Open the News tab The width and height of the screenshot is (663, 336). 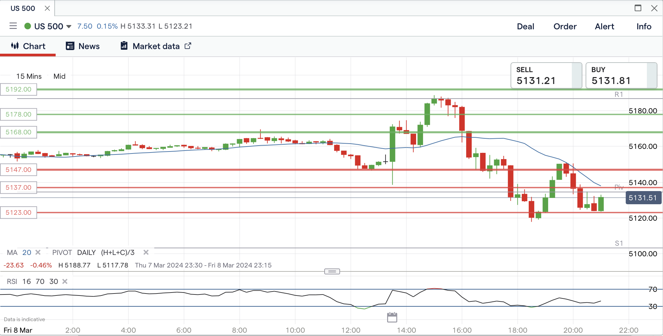83,46
